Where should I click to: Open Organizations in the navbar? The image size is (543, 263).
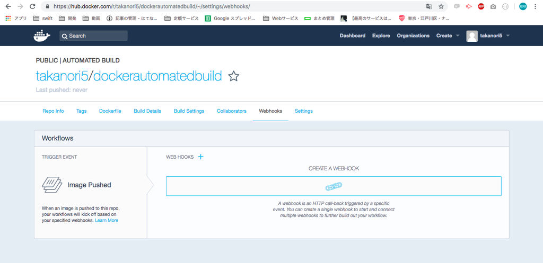413,35
